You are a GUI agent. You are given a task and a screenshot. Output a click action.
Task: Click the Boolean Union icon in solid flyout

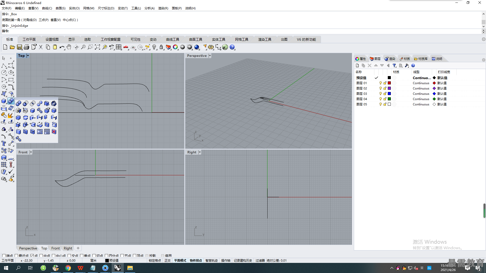coord(18,103)
